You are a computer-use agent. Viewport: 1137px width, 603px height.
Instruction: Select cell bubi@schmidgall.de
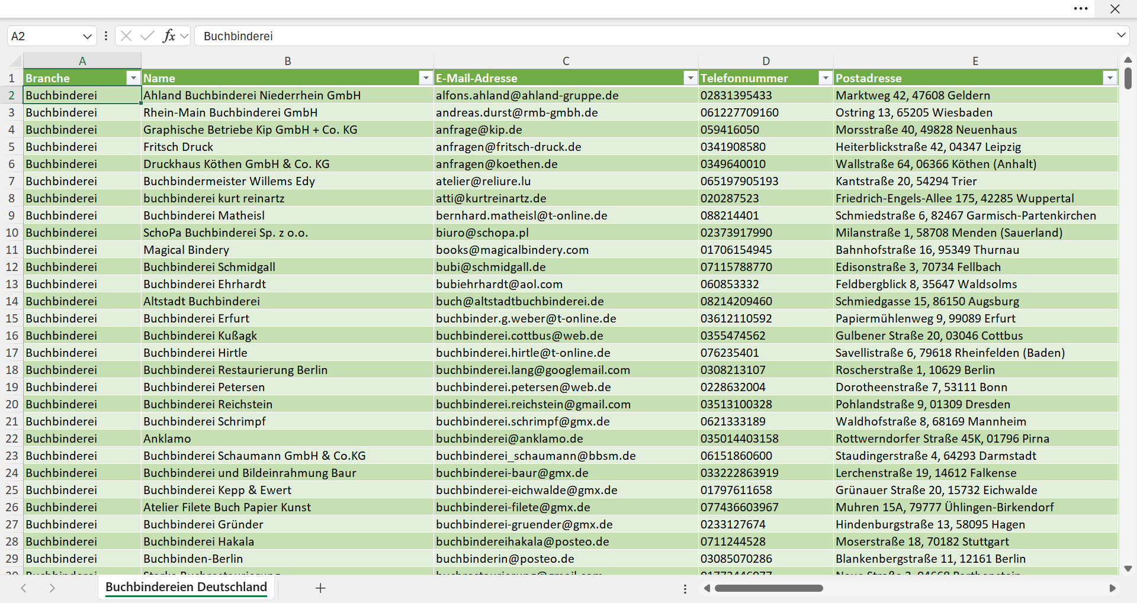[566, 267]
